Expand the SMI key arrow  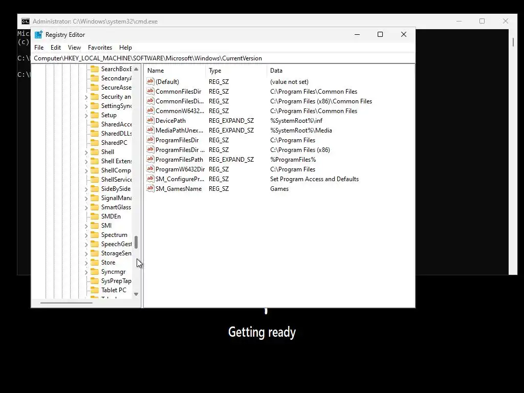pos(86,226)
